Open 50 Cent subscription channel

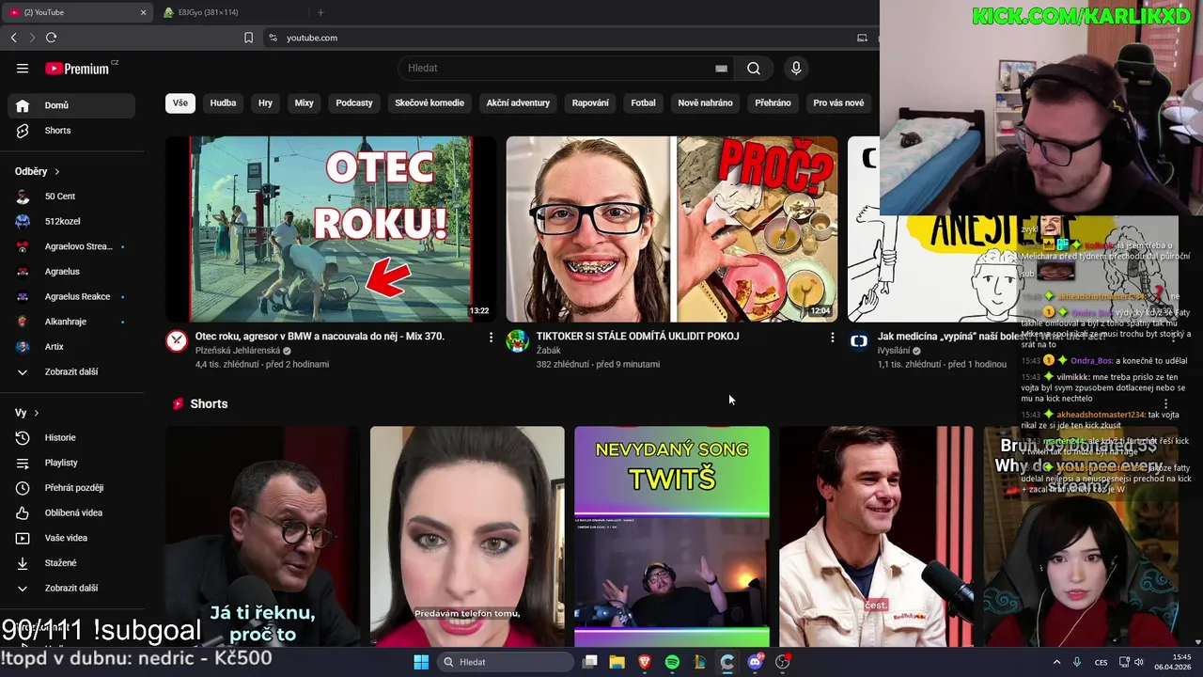coord(71,197)
